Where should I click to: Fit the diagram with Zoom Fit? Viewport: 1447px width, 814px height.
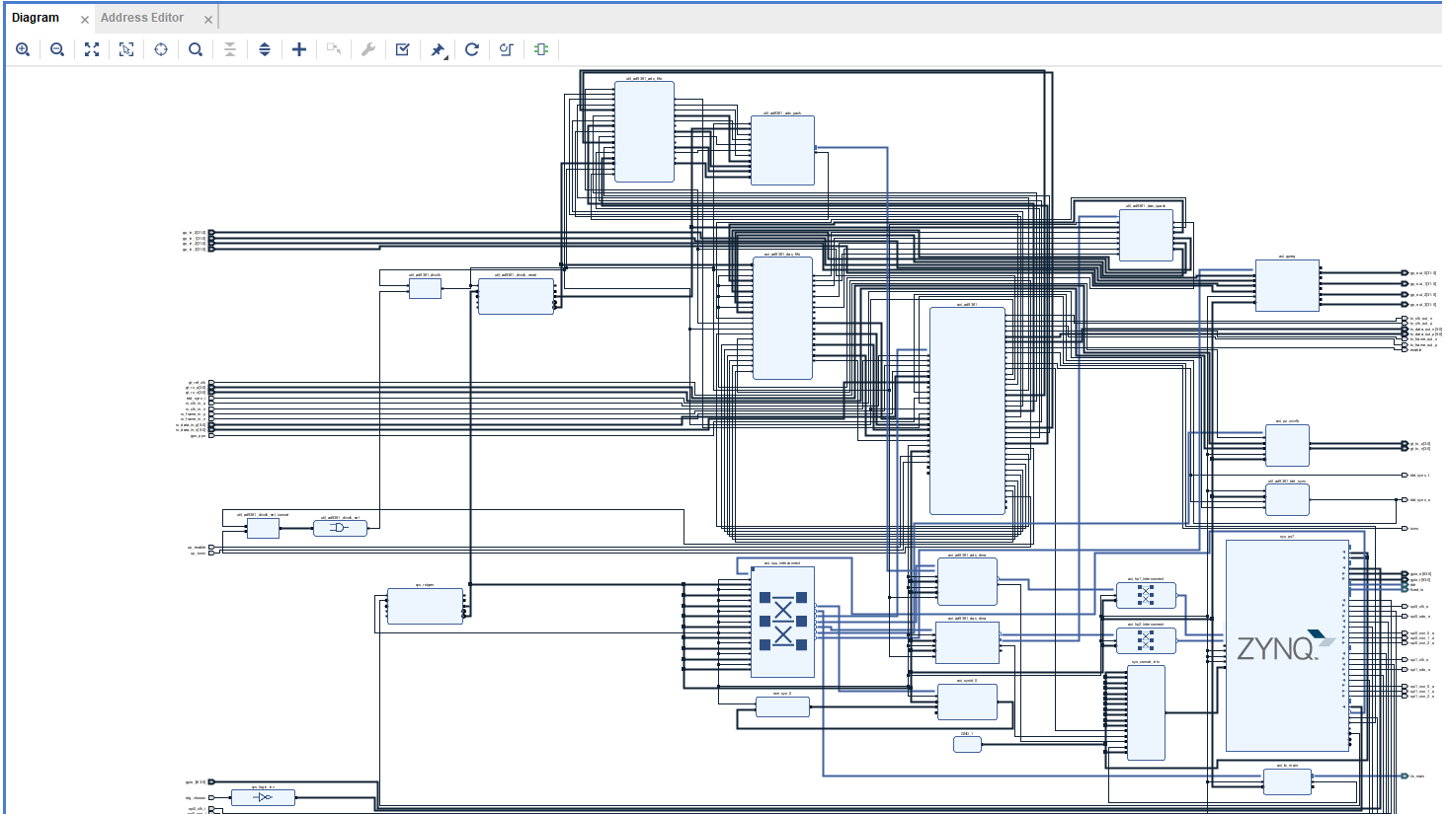click(92, 49)
